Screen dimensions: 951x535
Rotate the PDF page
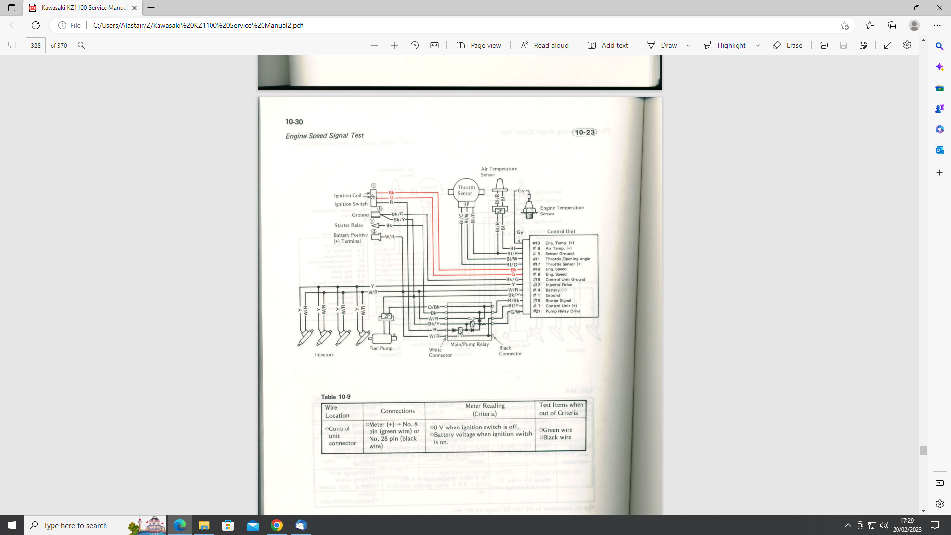coord(415,45)
